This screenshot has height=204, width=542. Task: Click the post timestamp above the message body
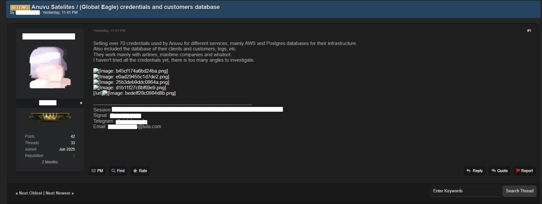tap(109, 30)
